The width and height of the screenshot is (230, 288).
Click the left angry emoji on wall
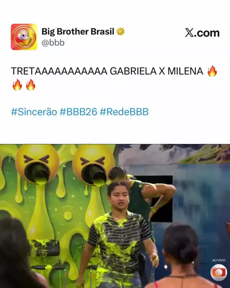[37, 164]
